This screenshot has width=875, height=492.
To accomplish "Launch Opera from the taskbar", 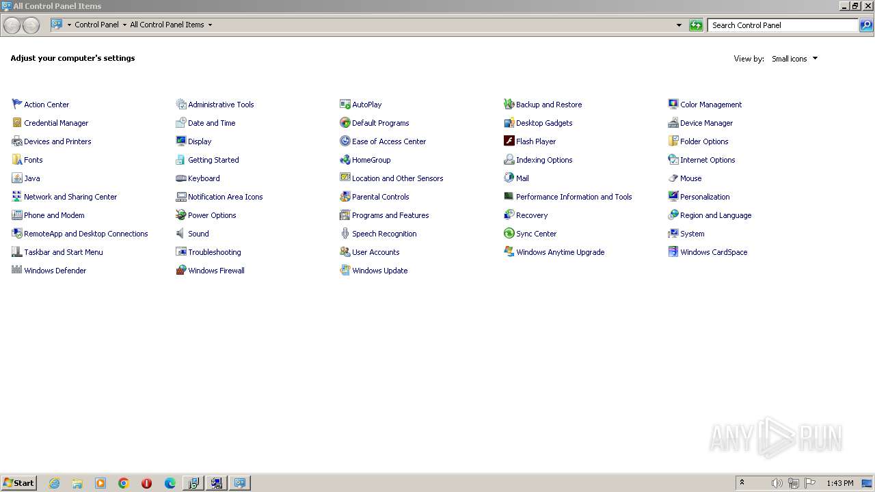I will click(x=146, y=483).
